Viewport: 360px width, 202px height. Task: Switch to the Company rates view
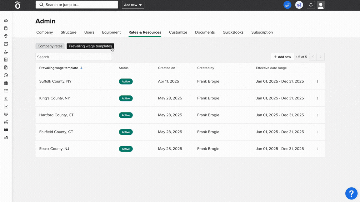50,46
